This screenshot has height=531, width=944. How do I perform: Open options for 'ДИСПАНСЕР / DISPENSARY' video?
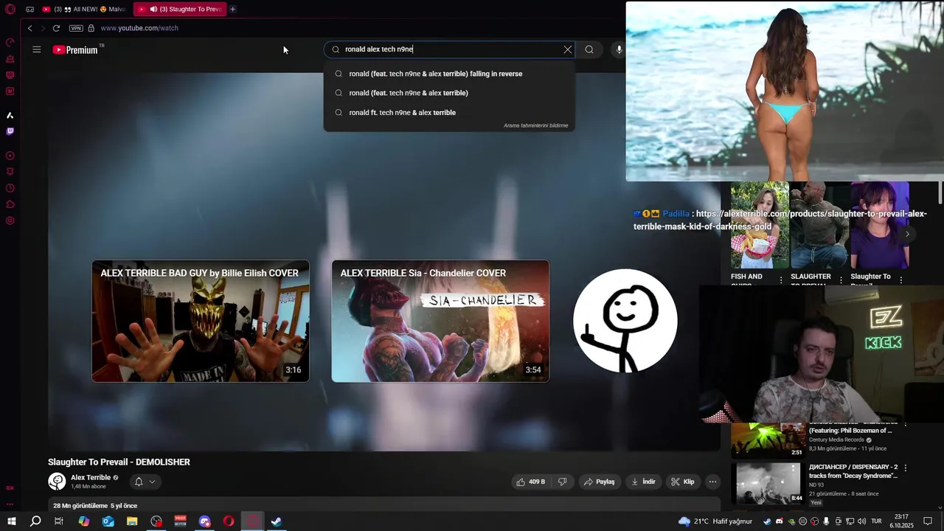(906, 468)
